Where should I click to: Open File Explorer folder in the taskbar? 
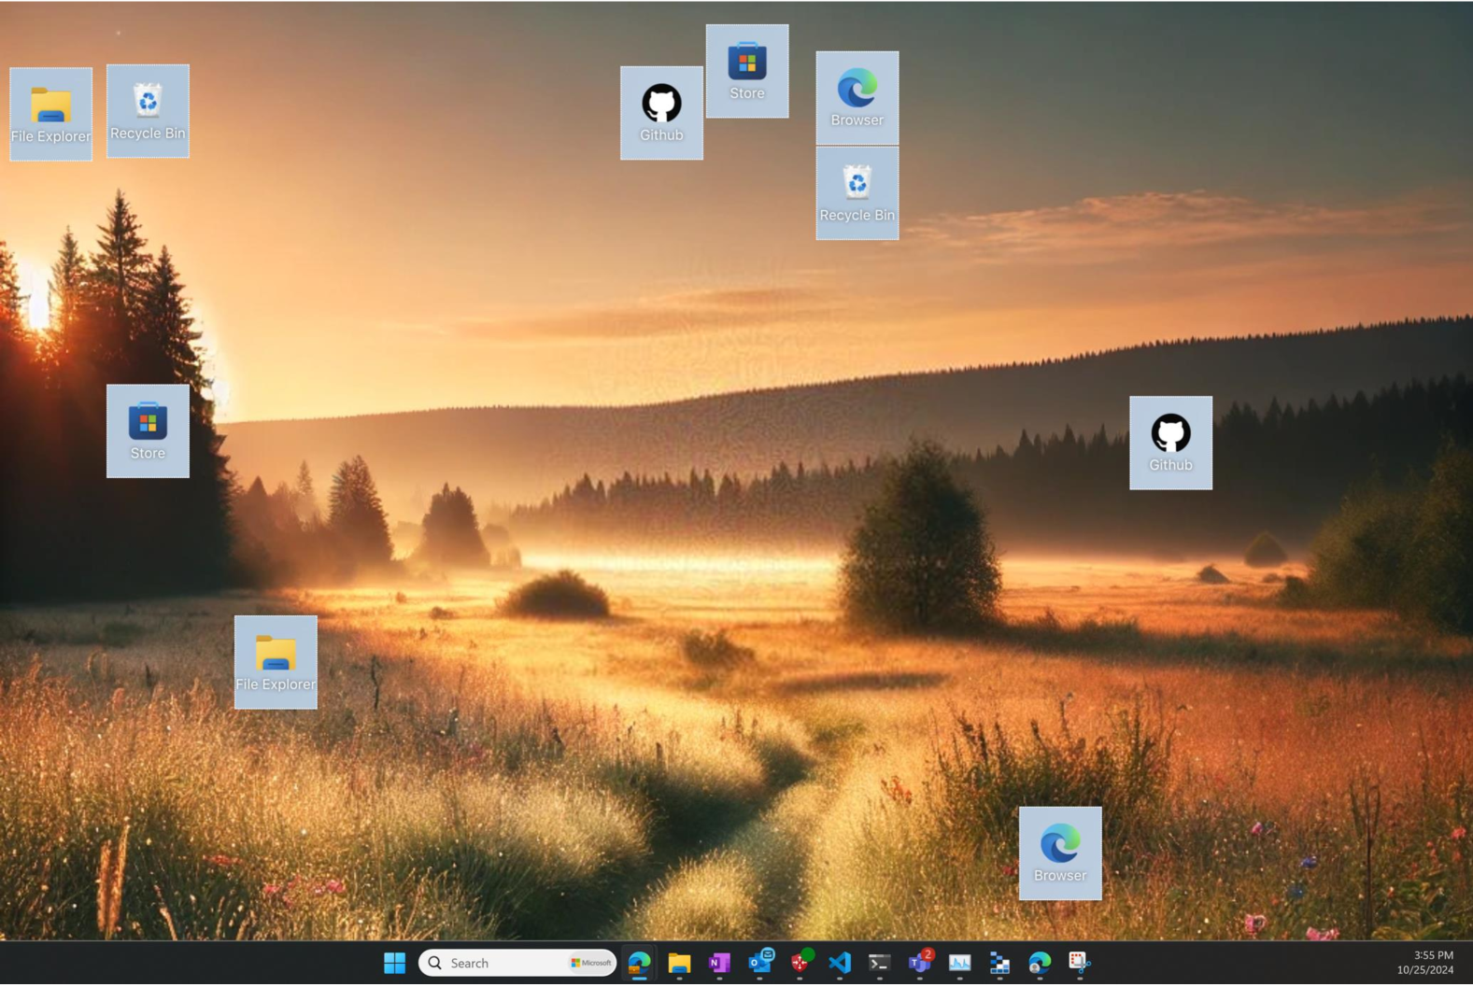(679, 963)
